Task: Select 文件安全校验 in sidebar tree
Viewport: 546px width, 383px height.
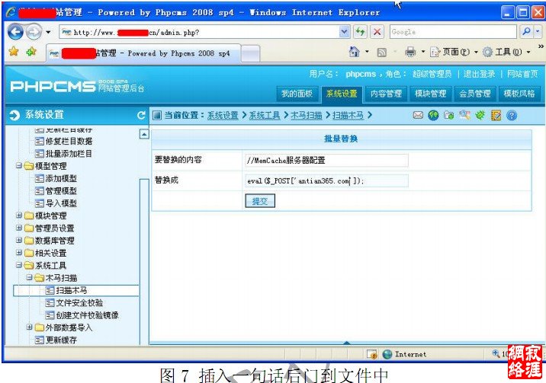Action: (x=79, y=303)
